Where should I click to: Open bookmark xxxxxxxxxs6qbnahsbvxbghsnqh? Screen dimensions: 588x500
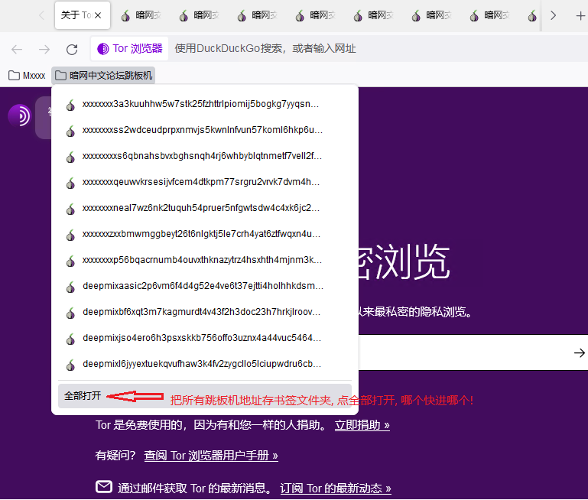point(205,156)
